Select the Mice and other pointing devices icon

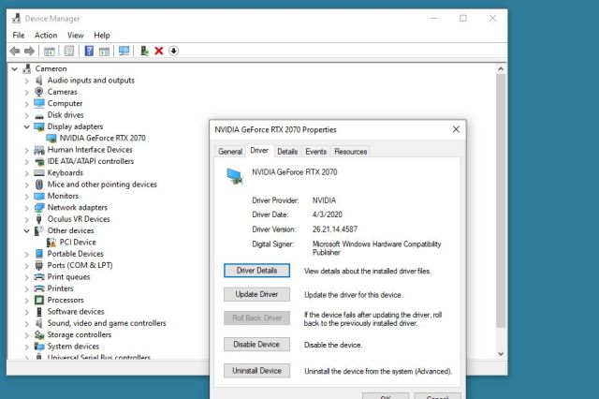pyautogui.click(x=38, y=185)
